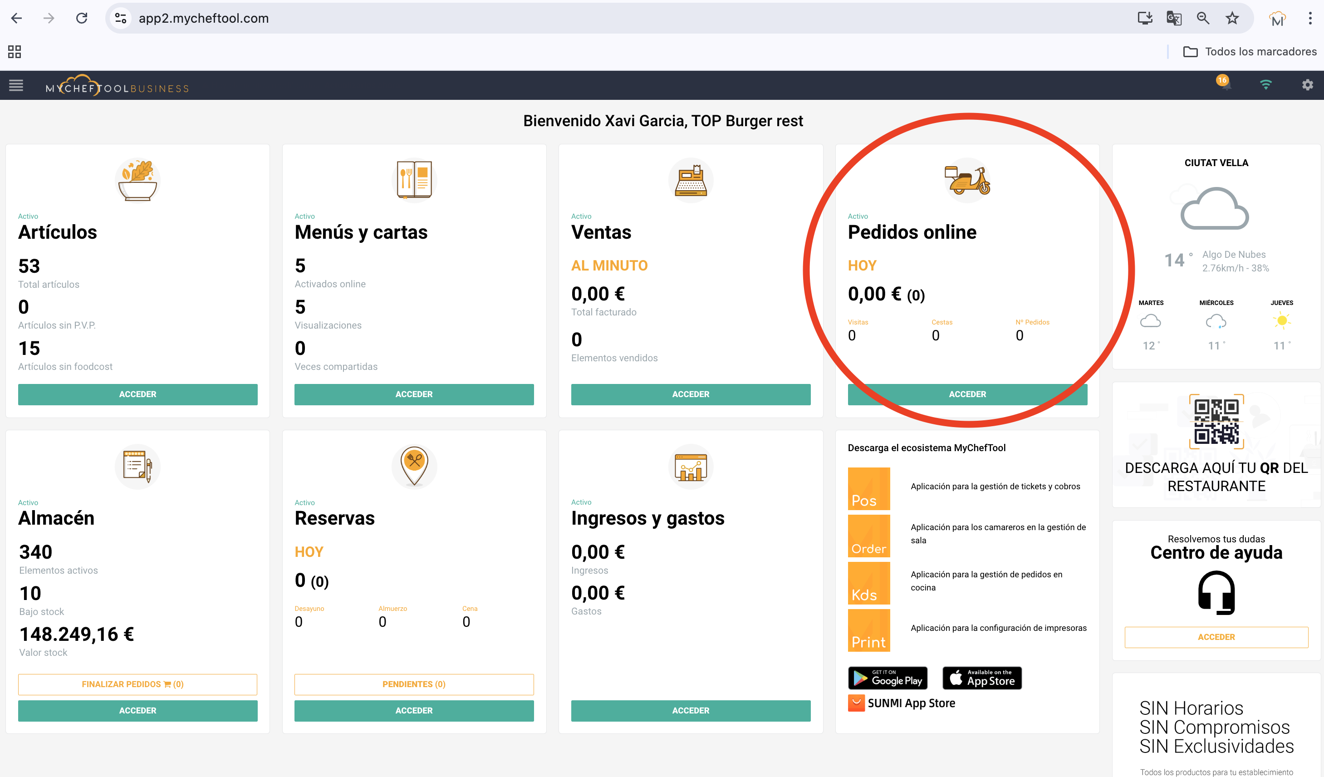Click the Pedidos online scooter icon
The height and width of the screenshot is (777, 1324).
point(967,180)
